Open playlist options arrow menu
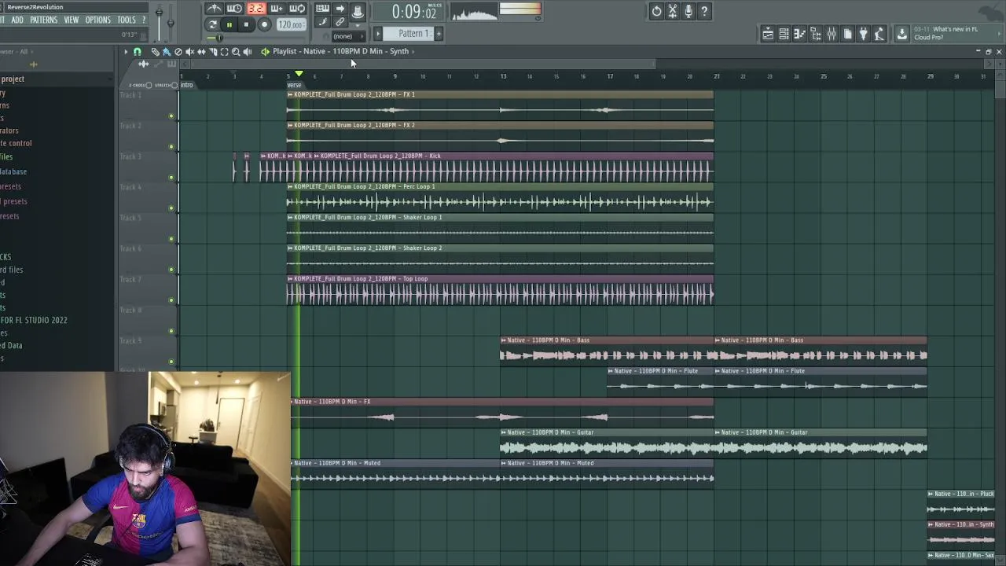 tap(125, 51)
